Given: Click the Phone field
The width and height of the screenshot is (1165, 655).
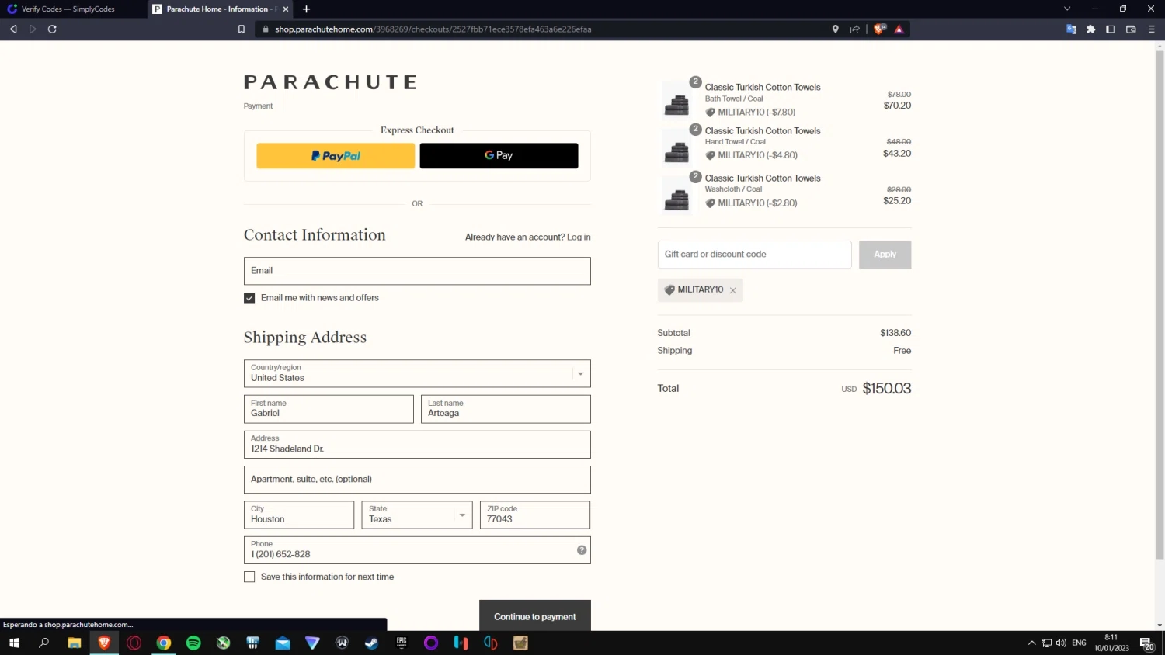Looking at the screenshot, I should tap(417, 550).
